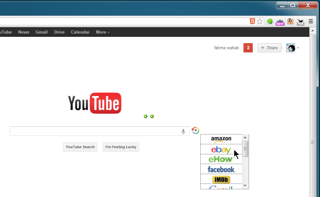The image size is (320, 197).
Task: Select ebay from the engine list
Action: [221, 150]
